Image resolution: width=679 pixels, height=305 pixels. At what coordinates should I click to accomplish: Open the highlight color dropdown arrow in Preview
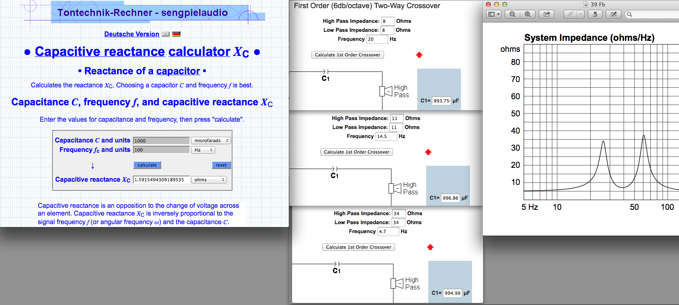(580, 14)
